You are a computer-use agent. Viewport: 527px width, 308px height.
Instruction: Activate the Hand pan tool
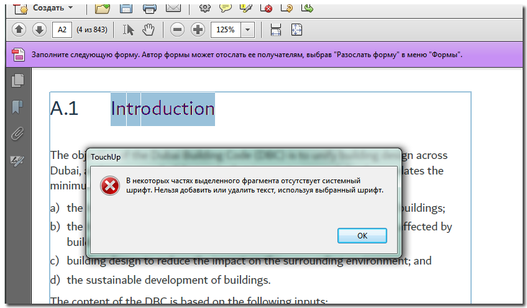tap(148, 29)
